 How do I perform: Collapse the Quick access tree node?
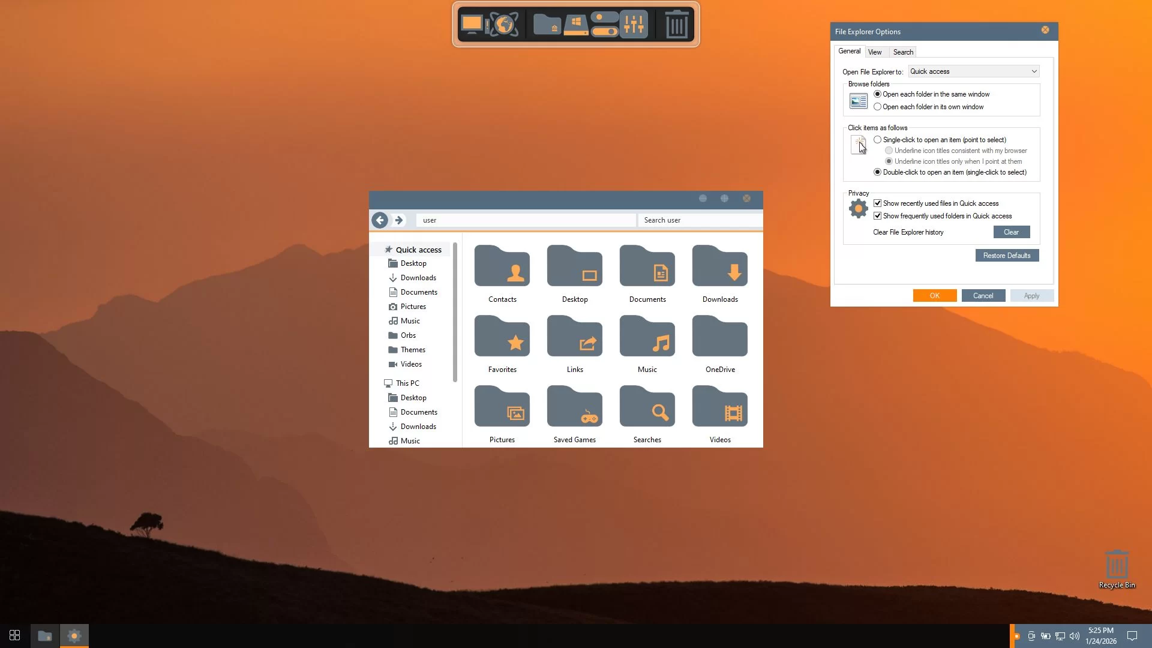[378, 250]
